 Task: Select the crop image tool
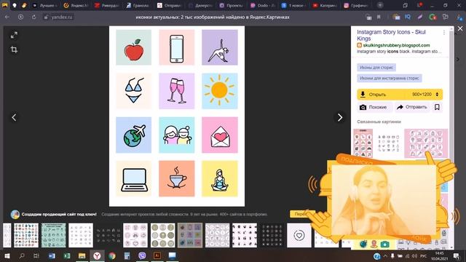pos(14,49)
